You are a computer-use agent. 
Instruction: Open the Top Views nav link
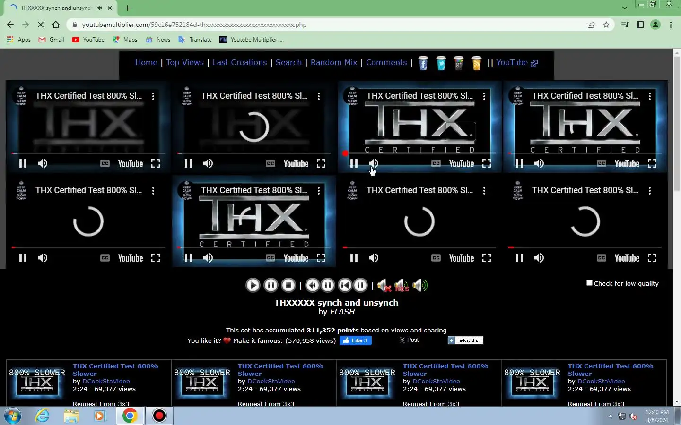point(185,62)
